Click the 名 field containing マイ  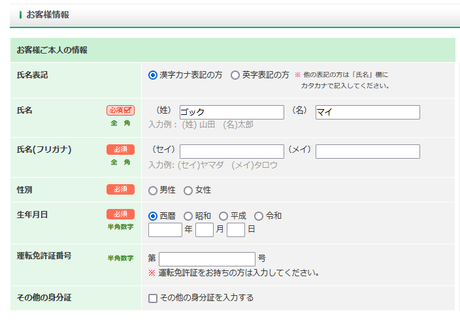click(367, 112)
